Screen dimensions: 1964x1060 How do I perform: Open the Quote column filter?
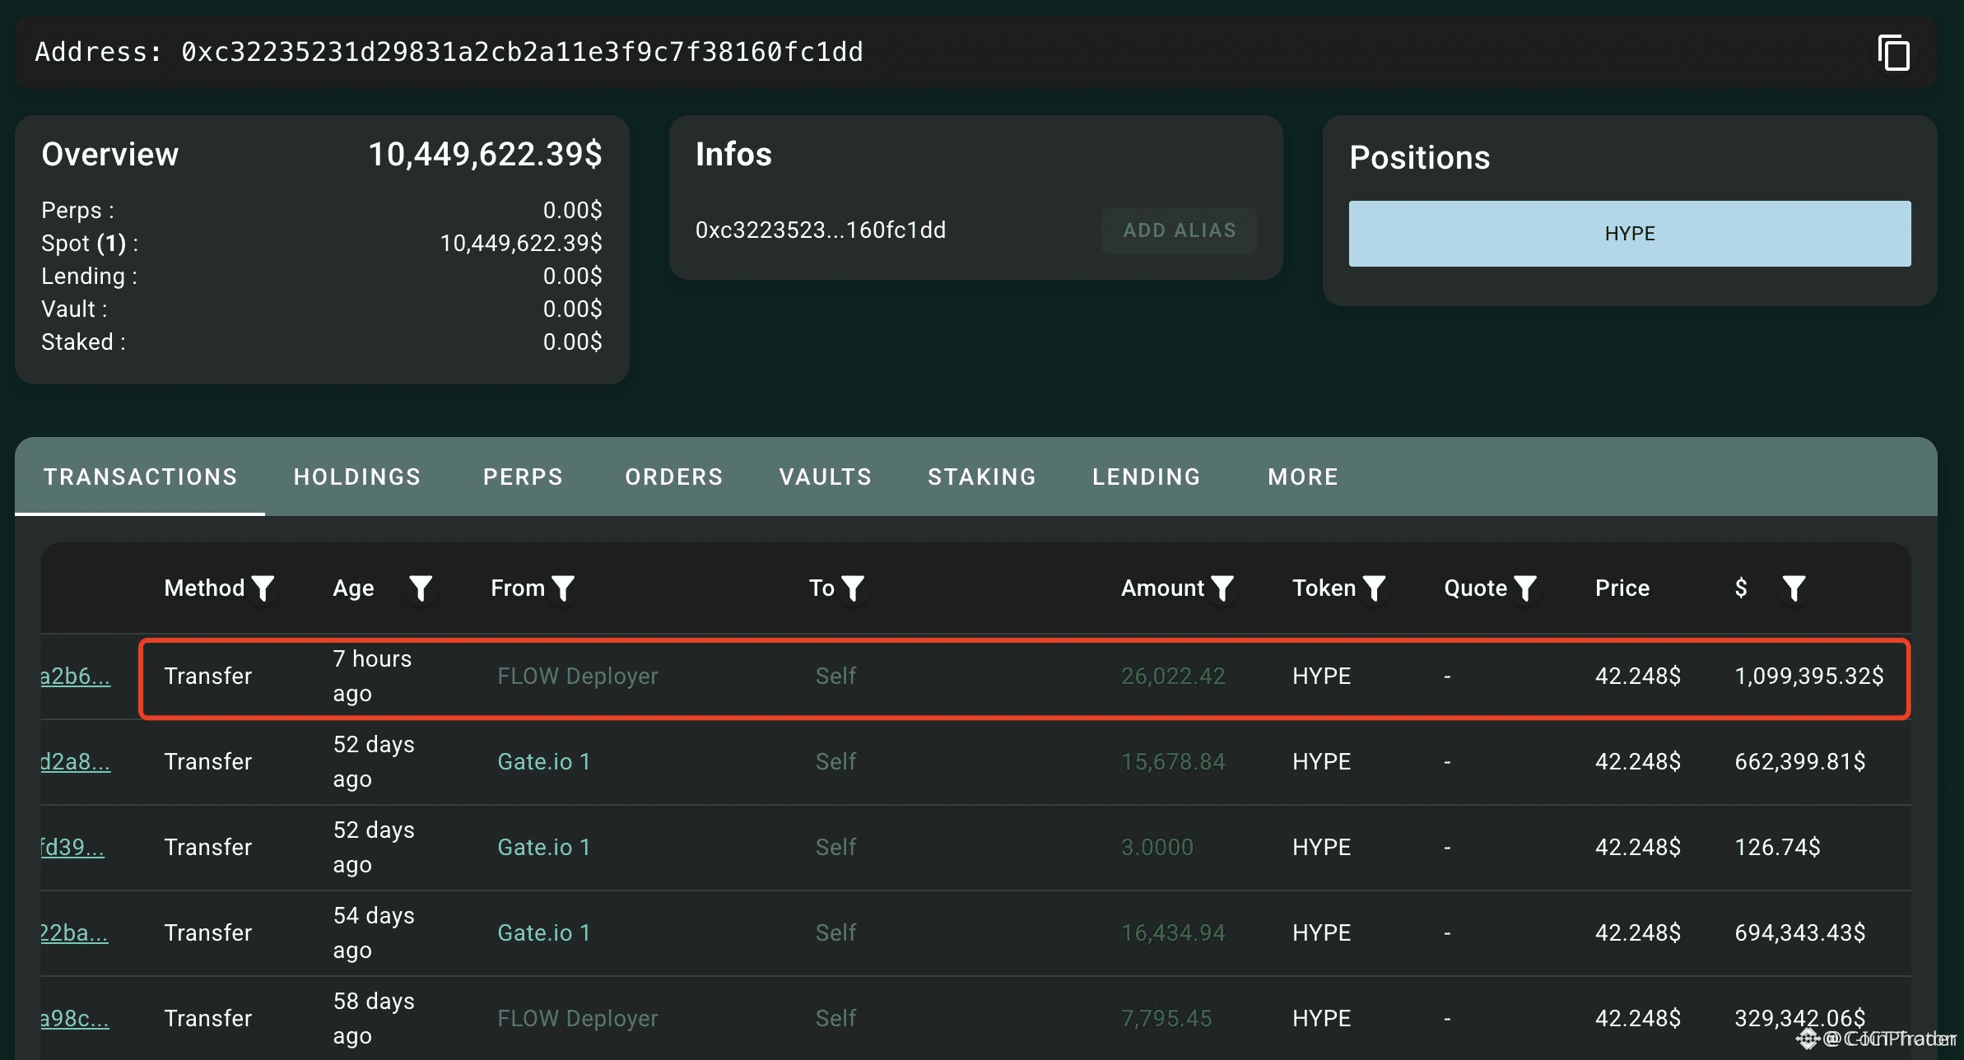coord(1525,588)
